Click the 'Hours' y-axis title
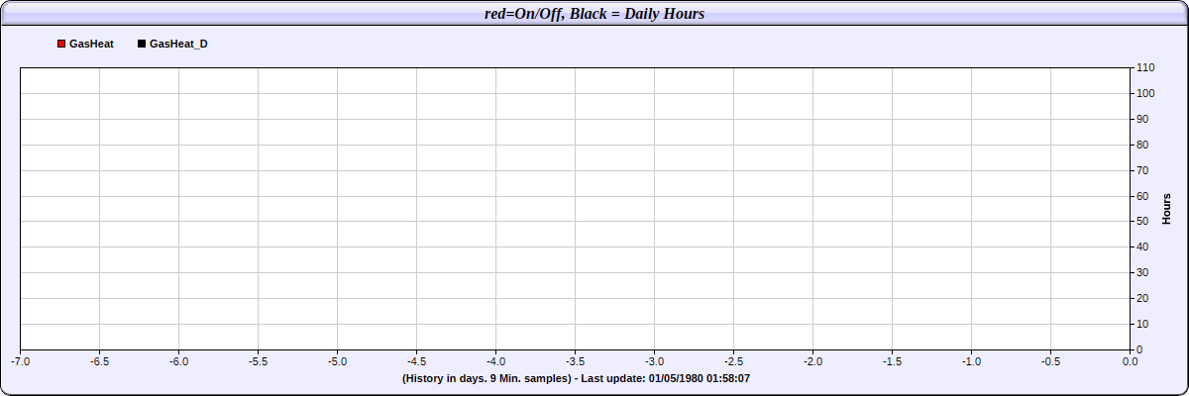Screen dimensions: 1189x396 (x=1167, y=209)
